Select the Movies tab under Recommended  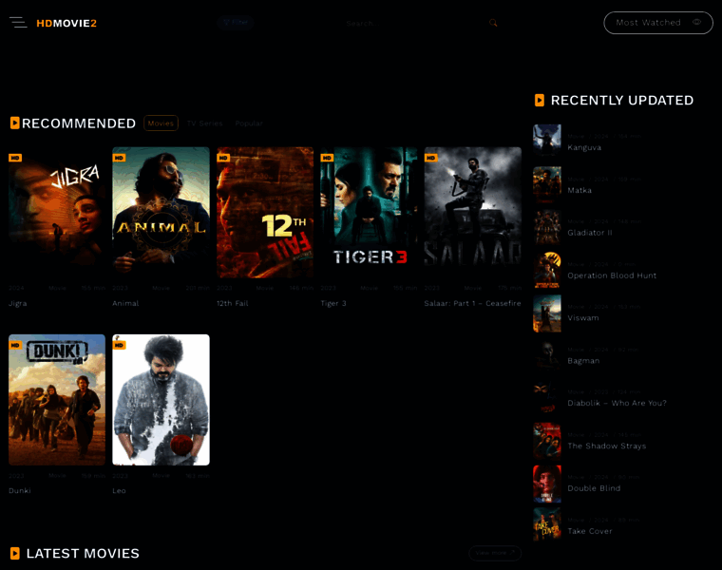161,123
